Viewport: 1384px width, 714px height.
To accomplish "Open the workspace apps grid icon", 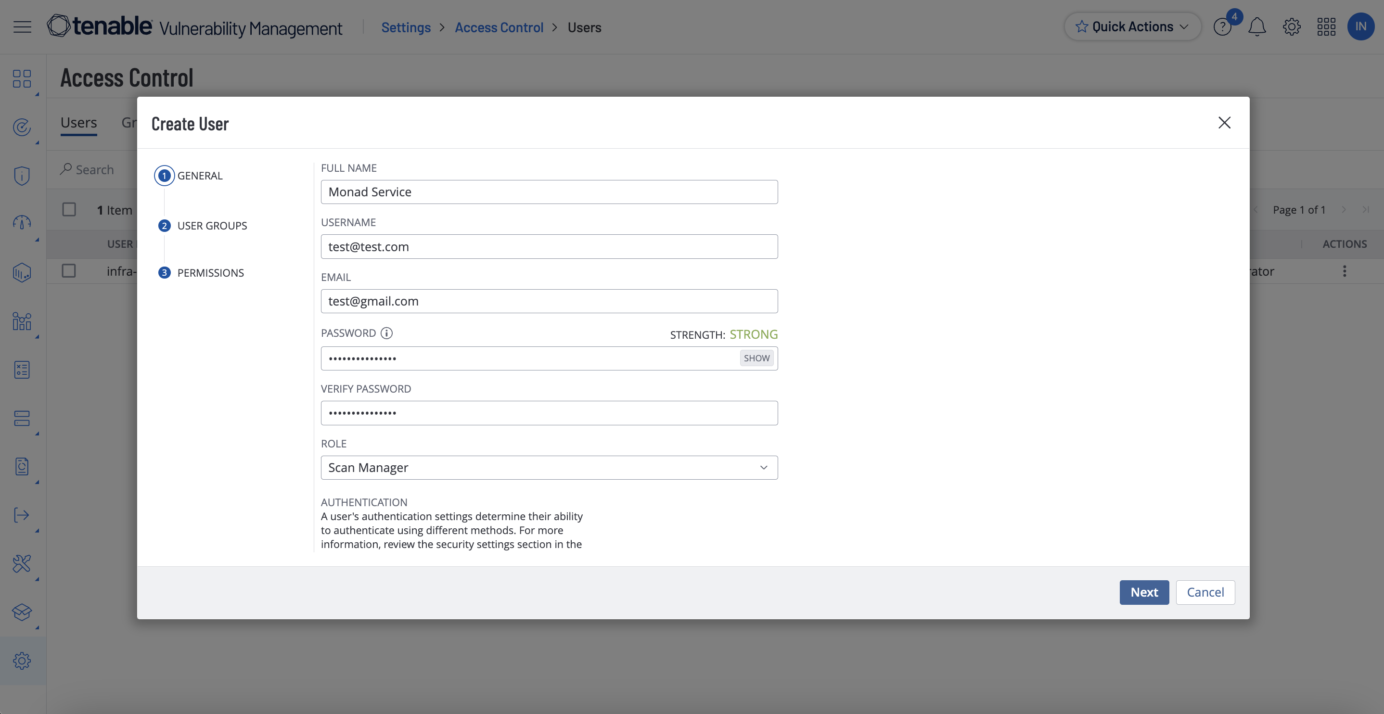I will coord(1326,27).
